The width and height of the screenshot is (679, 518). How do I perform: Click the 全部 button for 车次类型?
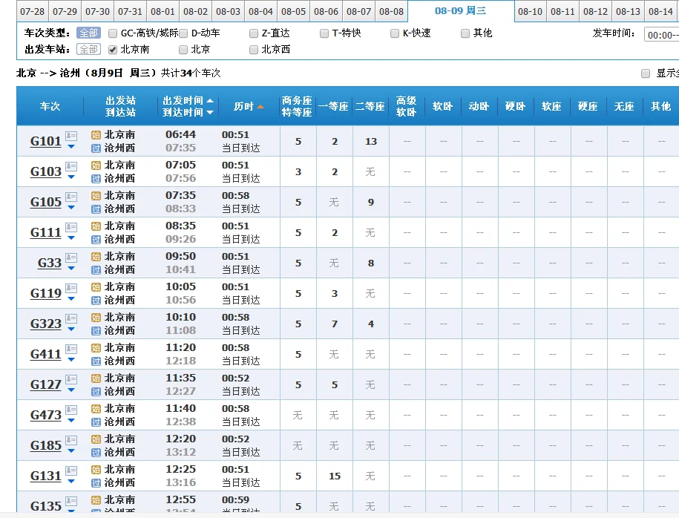[x=88, y=33]
